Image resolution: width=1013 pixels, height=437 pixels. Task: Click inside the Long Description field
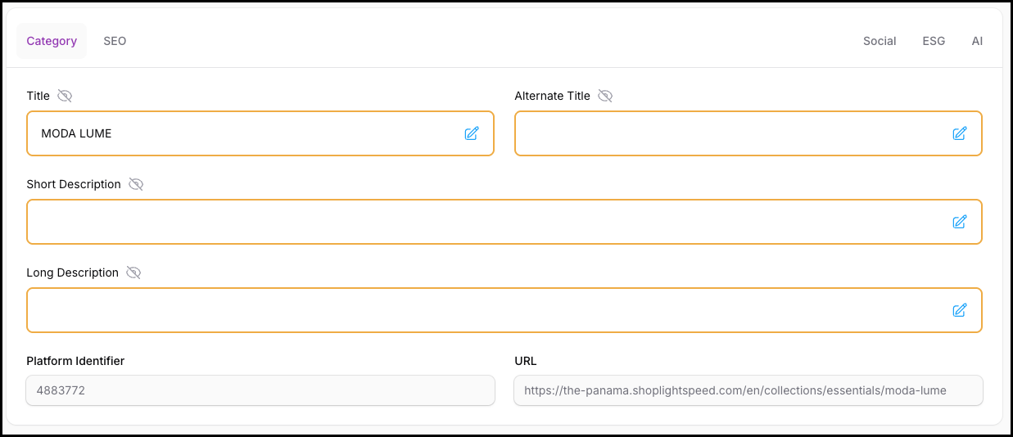pyautogui.click(x=483, y=310)
